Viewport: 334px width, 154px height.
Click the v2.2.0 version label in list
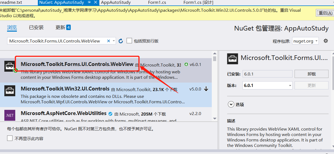click(195, 114)
